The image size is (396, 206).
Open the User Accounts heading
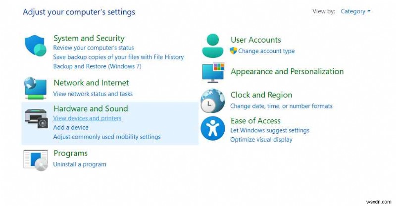click(x=255, y=40)
